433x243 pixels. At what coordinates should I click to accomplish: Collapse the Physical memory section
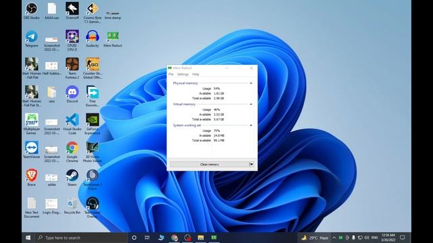point(251,83)
